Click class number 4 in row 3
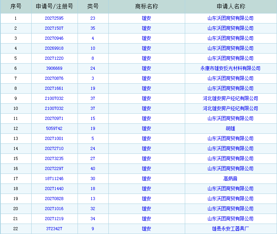277x234 pixels. 93,38
